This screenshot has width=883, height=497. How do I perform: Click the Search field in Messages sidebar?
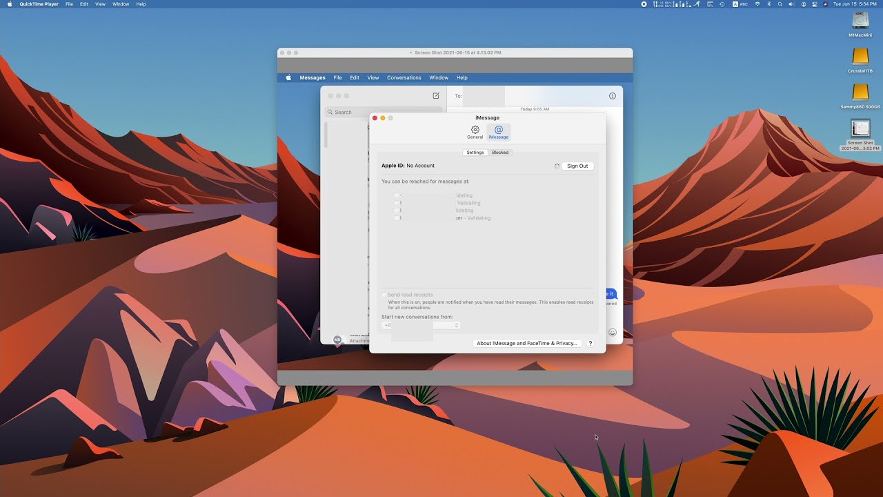pyautogui.click(x=384, y=112)
